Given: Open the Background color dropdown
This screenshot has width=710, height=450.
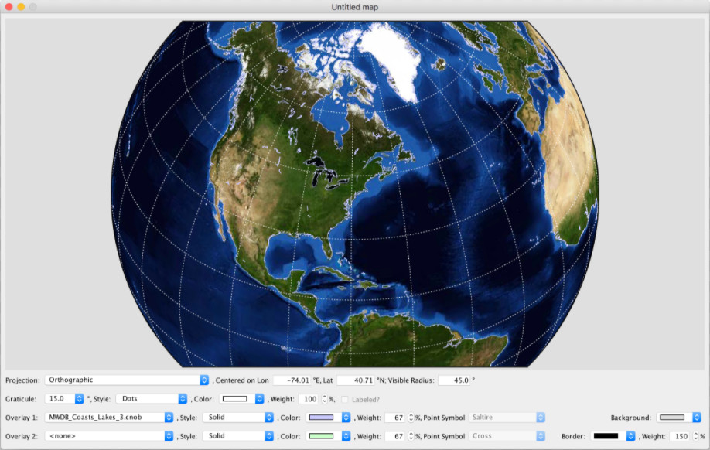Looking at the screenshot, I should click(x=679, y=418).
